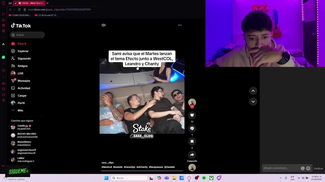Open the Windows Start menu

click(106, 178)
